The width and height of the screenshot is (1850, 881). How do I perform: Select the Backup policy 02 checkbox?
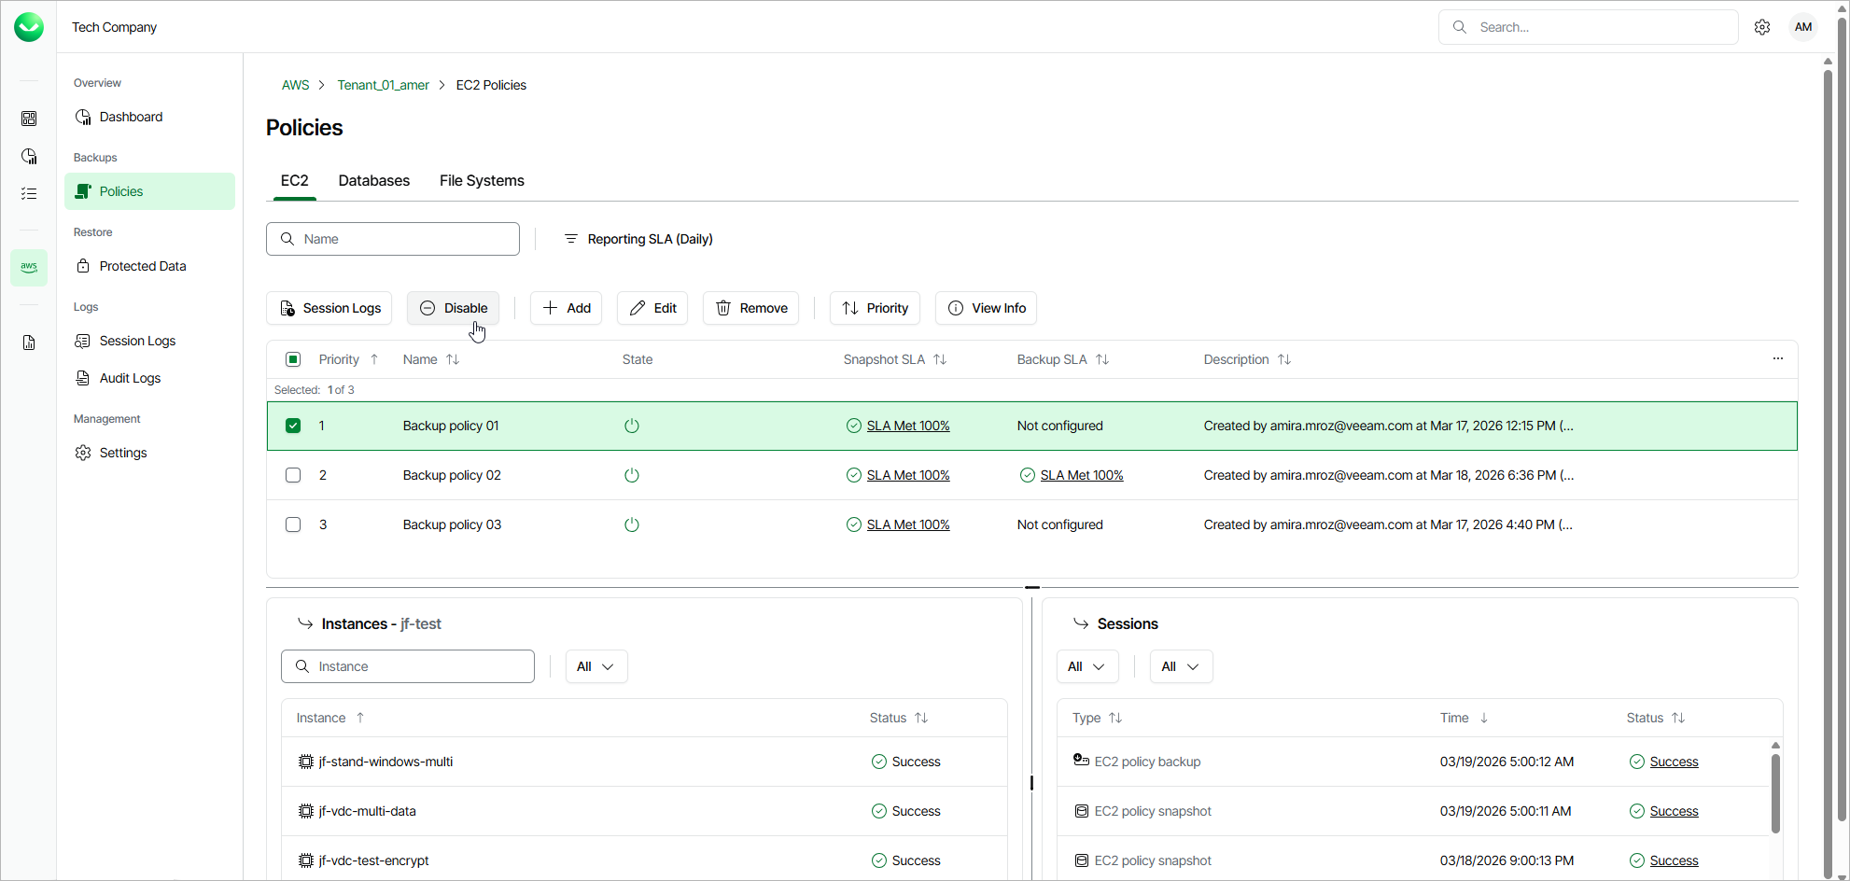[293, 475]
